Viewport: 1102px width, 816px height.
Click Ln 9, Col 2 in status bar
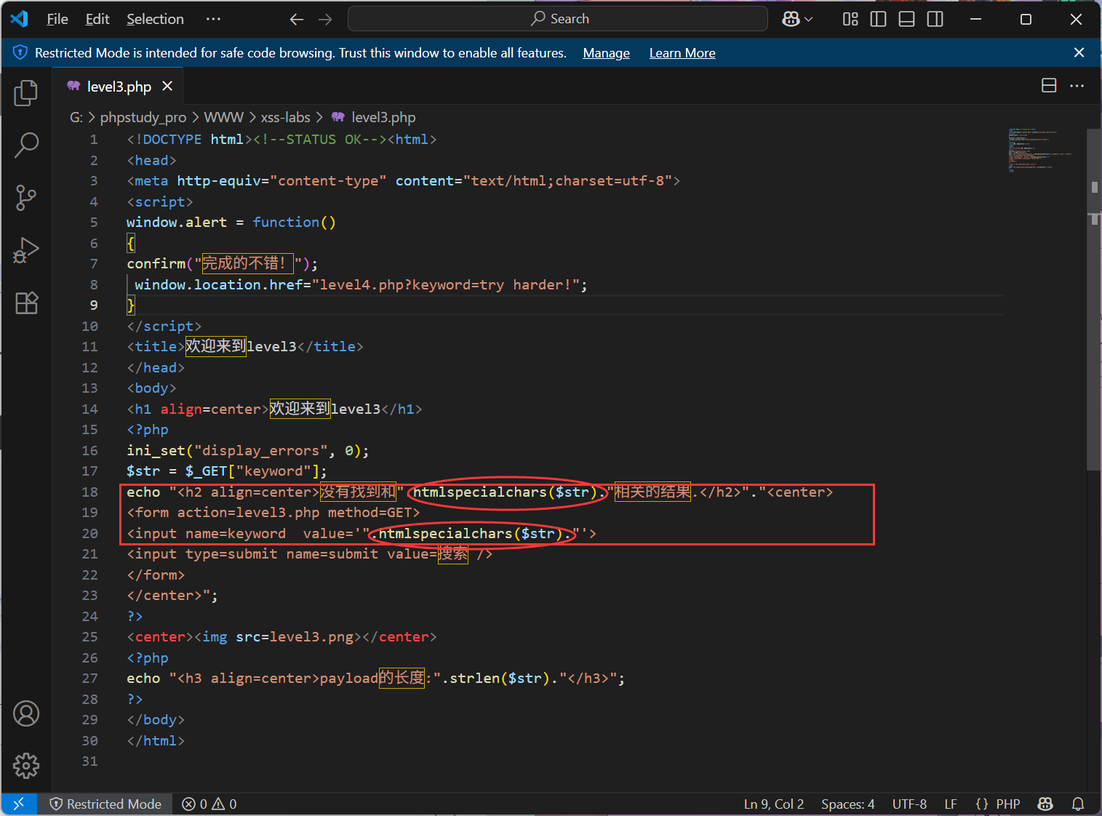point(774,804)
